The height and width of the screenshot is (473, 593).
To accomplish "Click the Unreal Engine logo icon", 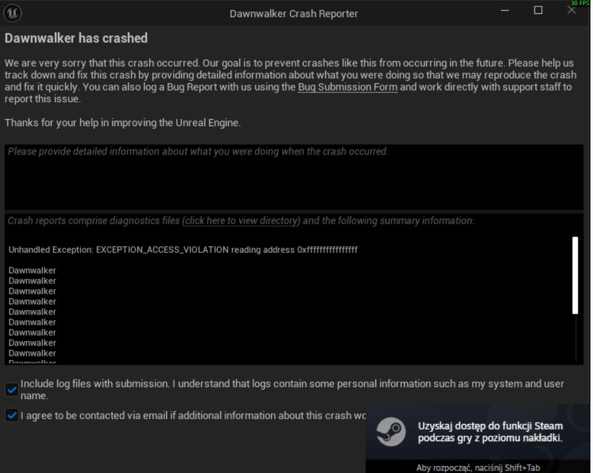I will [x=13, y=13].
